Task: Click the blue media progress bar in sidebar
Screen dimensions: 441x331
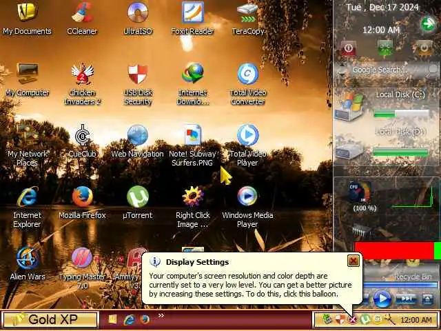Action: [400, 285]
